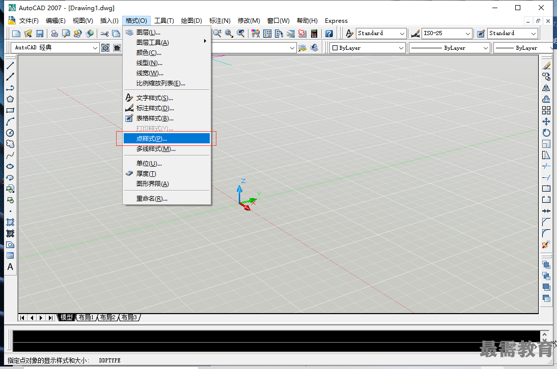Expand the text style Standard dropdown

(x=402, y=34)
